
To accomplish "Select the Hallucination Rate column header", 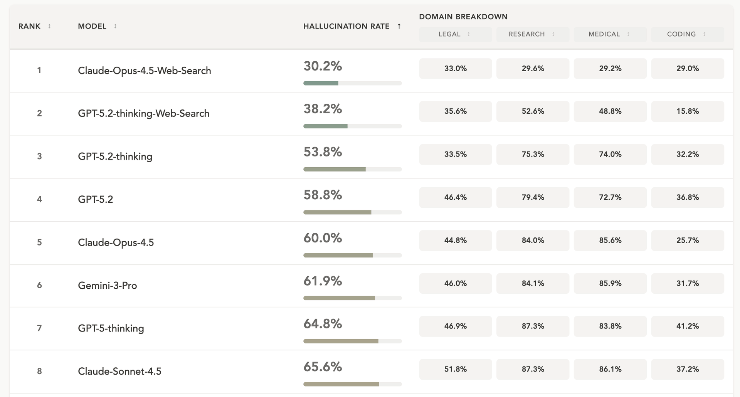I will click(346, 26).
